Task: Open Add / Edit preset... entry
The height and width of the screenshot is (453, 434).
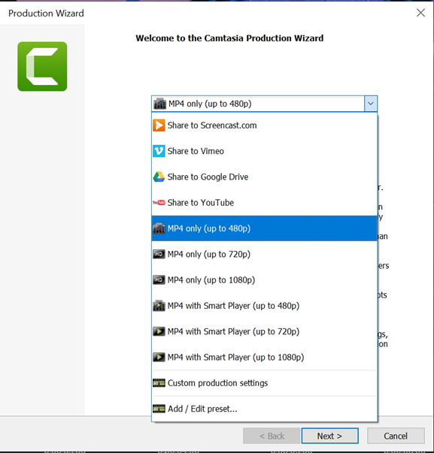Action: tap(264, 409)
